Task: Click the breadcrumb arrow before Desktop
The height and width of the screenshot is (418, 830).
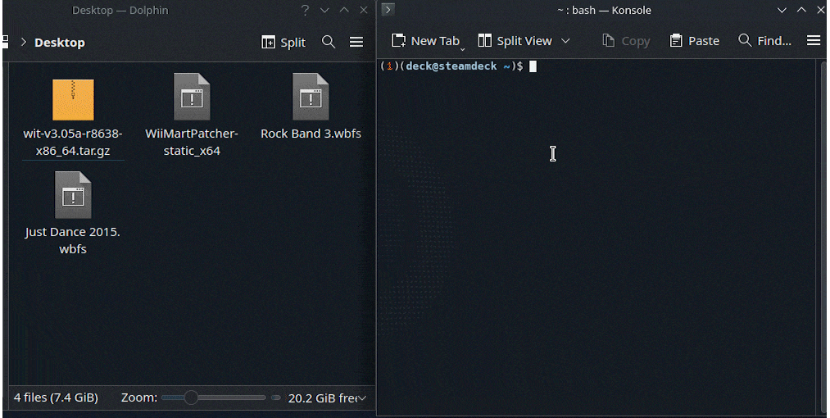Action: [23, 42]
